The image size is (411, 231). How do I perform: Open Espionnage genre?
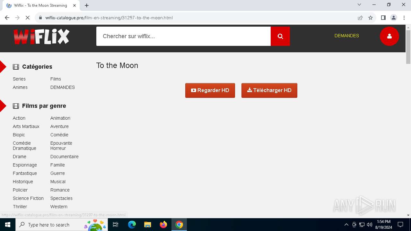click(25, 165)
